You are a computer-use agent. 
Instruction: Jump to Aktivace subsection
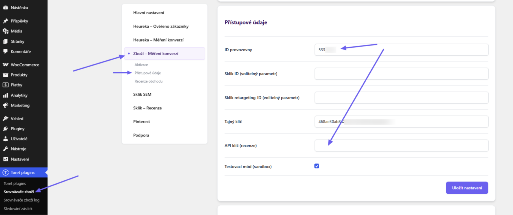(x=141, y=65)
